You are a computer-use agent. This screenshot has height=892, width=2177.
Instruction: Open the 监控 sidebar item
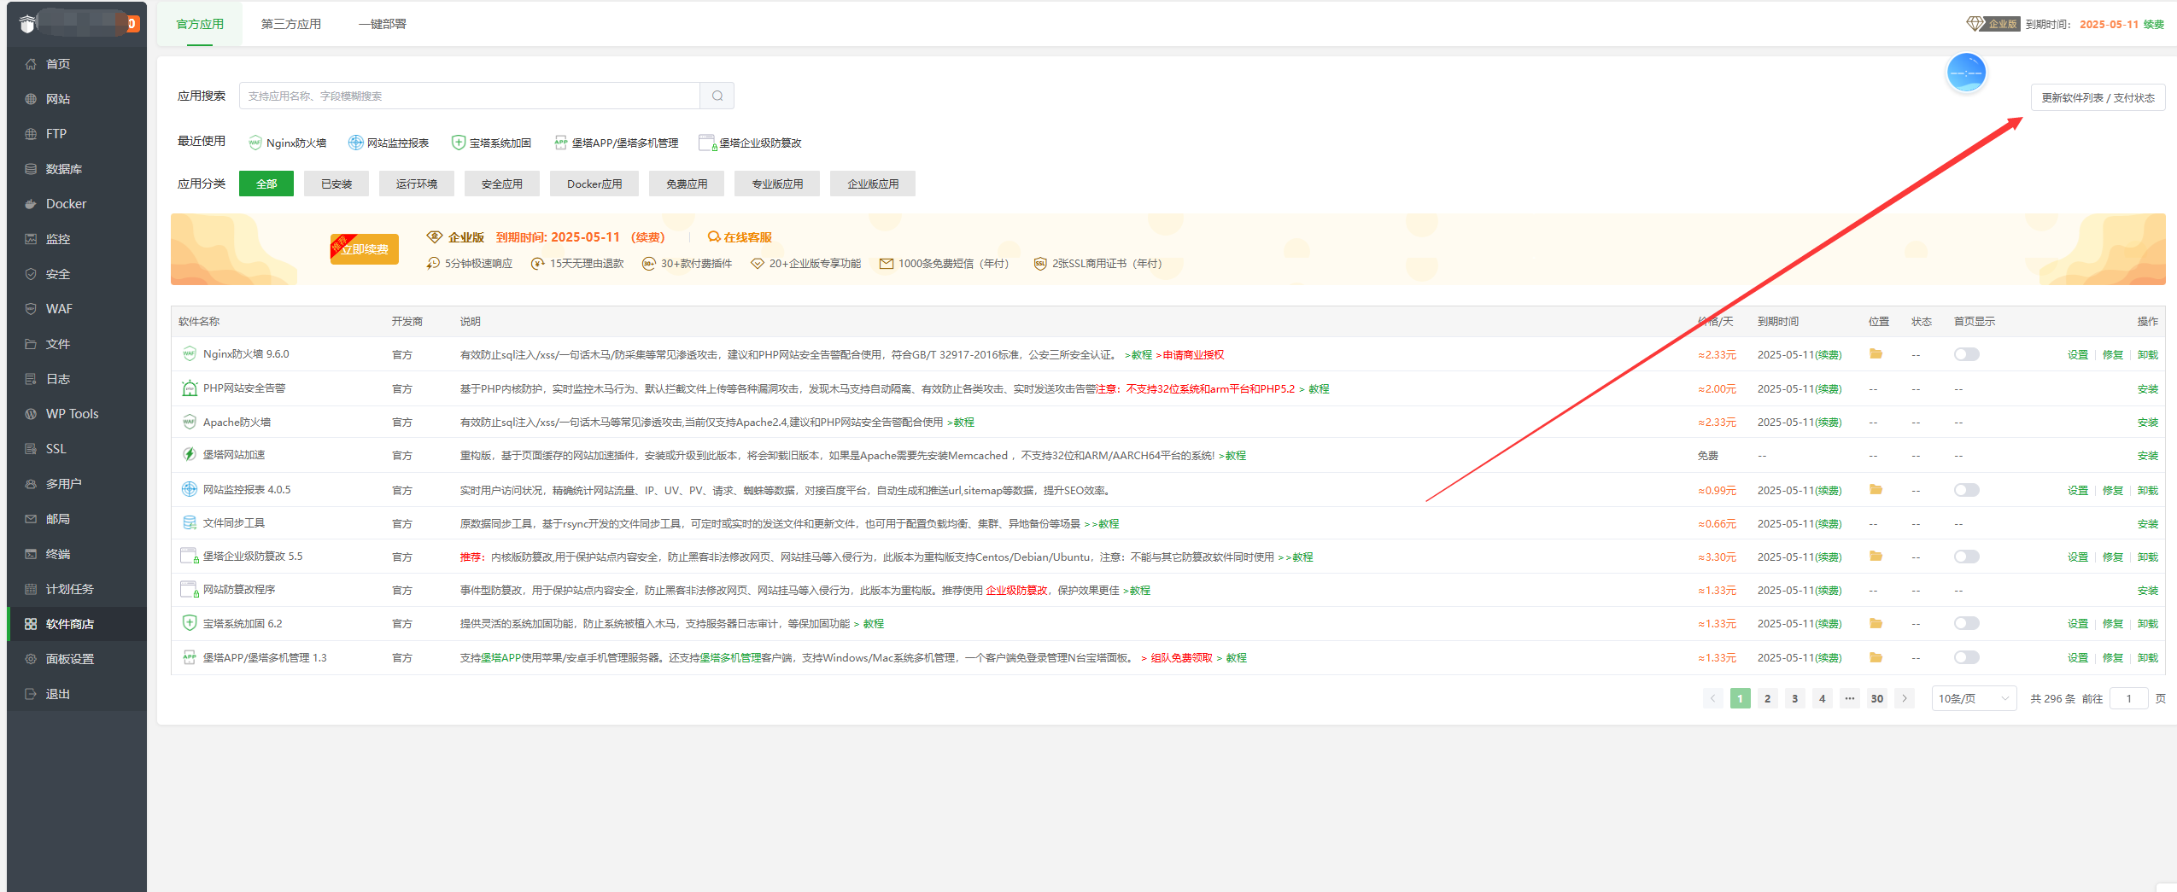pos(77,239)
